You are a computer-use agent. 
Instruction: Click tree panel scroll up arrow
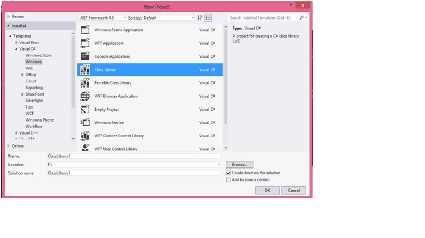click(x=73, y=33)
